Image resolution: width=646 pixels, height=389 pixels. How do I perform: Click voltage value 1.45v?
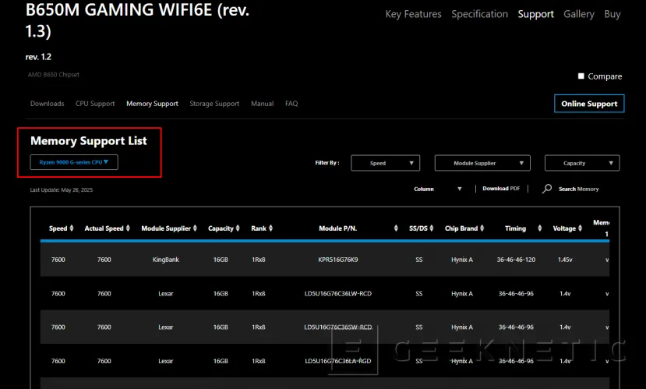[x=565, y=260]
